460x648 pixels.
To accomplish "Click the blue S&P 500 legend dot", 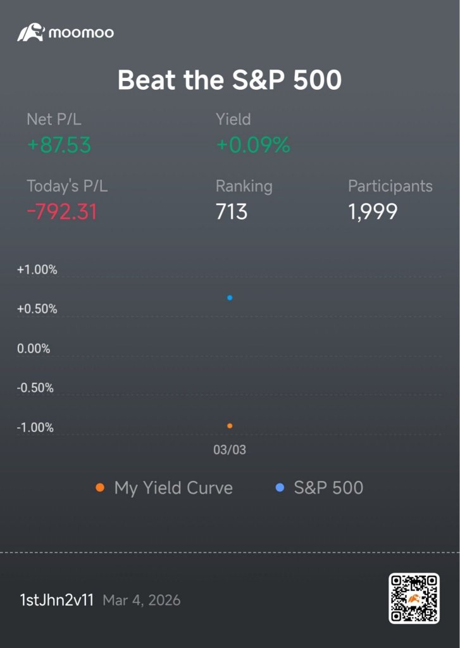I will click(280, 488).
